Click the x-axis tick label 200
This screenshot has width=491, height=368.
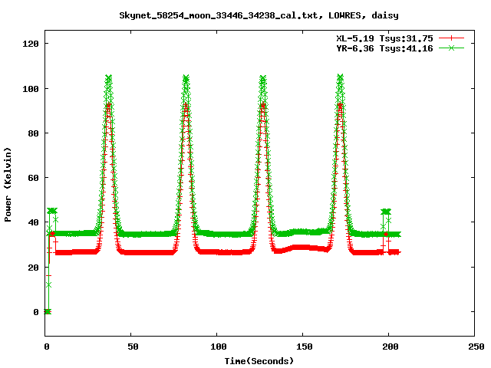(x=390, y=347)
